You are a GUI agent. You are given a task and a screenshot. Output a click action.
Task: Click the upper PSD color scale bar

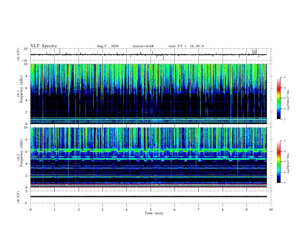point(278,98)
